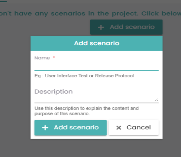Click the gray underline beneath the Description field

coord(96,103)
